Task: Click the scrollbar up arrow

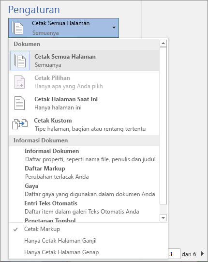Action: click(163, 44)
